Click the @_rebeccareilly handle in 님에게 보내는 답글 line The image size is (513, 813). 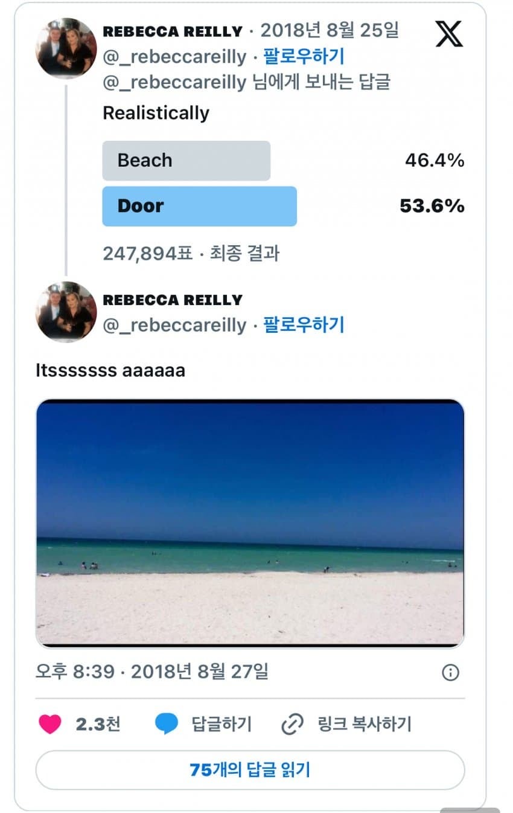174,82
